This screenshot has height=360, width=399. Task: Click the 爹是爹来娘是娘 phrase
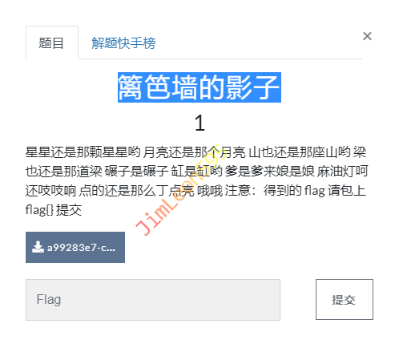pyautogui.click(x=270, y=172)
